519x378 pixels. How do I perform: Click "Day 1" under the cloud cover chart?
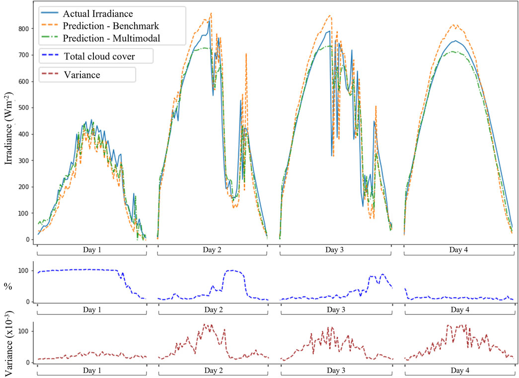[92, 309]
